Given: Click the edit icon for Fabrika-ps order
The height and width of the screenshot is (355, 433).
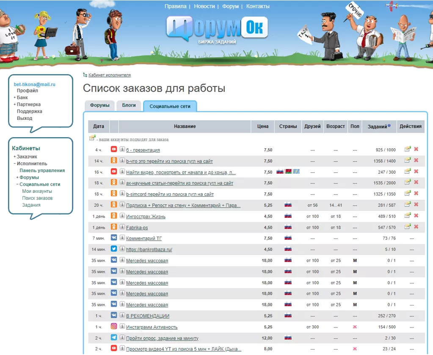Looking at the screenshot, I should (408, 227).
